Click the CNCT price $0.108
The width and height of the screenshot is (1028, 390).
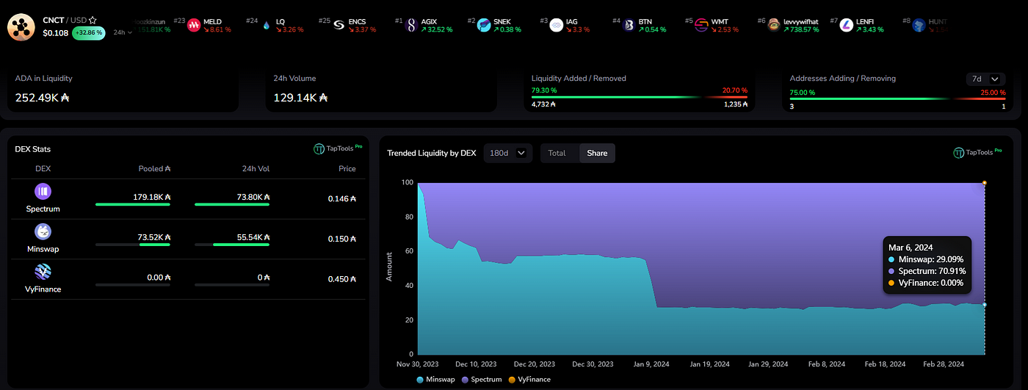click(55, 33)
